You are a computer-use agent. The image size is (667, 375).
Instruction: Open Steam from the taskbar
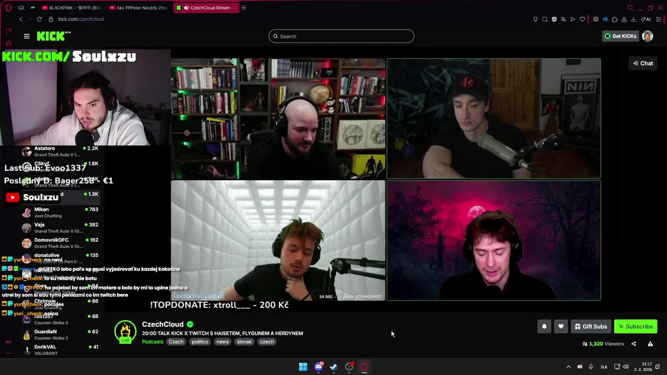(x=333, y=367)
